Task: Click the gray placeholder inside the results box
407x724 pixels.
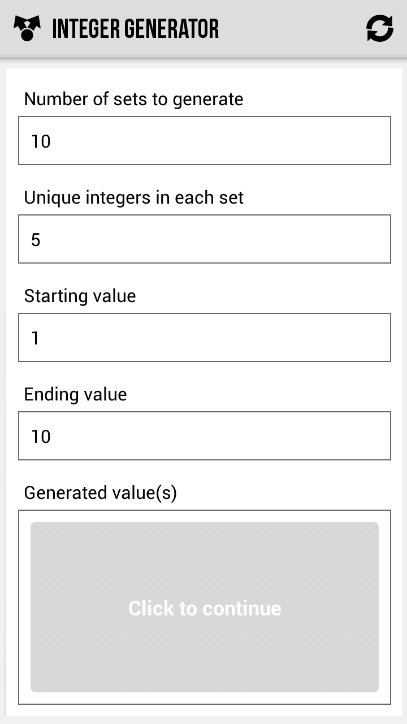Action: [205, 607]
